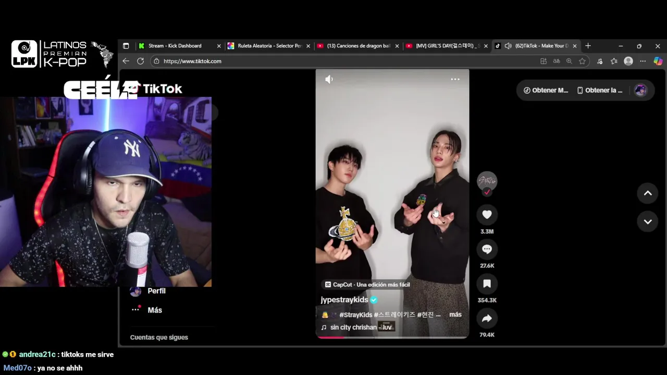Close the MV GIRL'S DAY tab
Image resolution: width=667 pixels, height=375 pixels.
click(486, 46)
